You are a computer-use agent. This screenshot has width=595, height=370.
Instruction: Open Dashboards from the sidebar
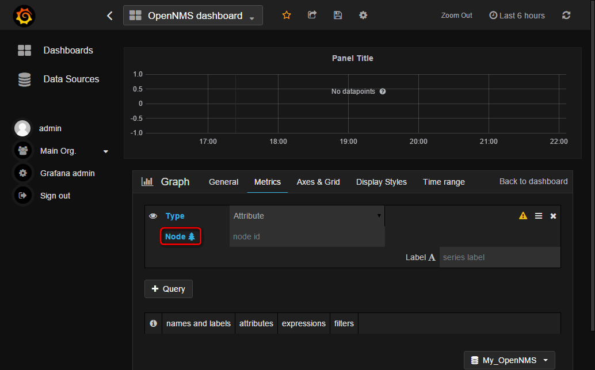(x=68, y=50)
